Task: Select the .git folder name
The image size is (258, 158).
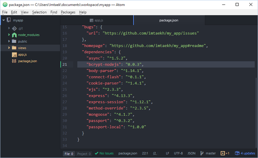Action: tap(21, 29)
